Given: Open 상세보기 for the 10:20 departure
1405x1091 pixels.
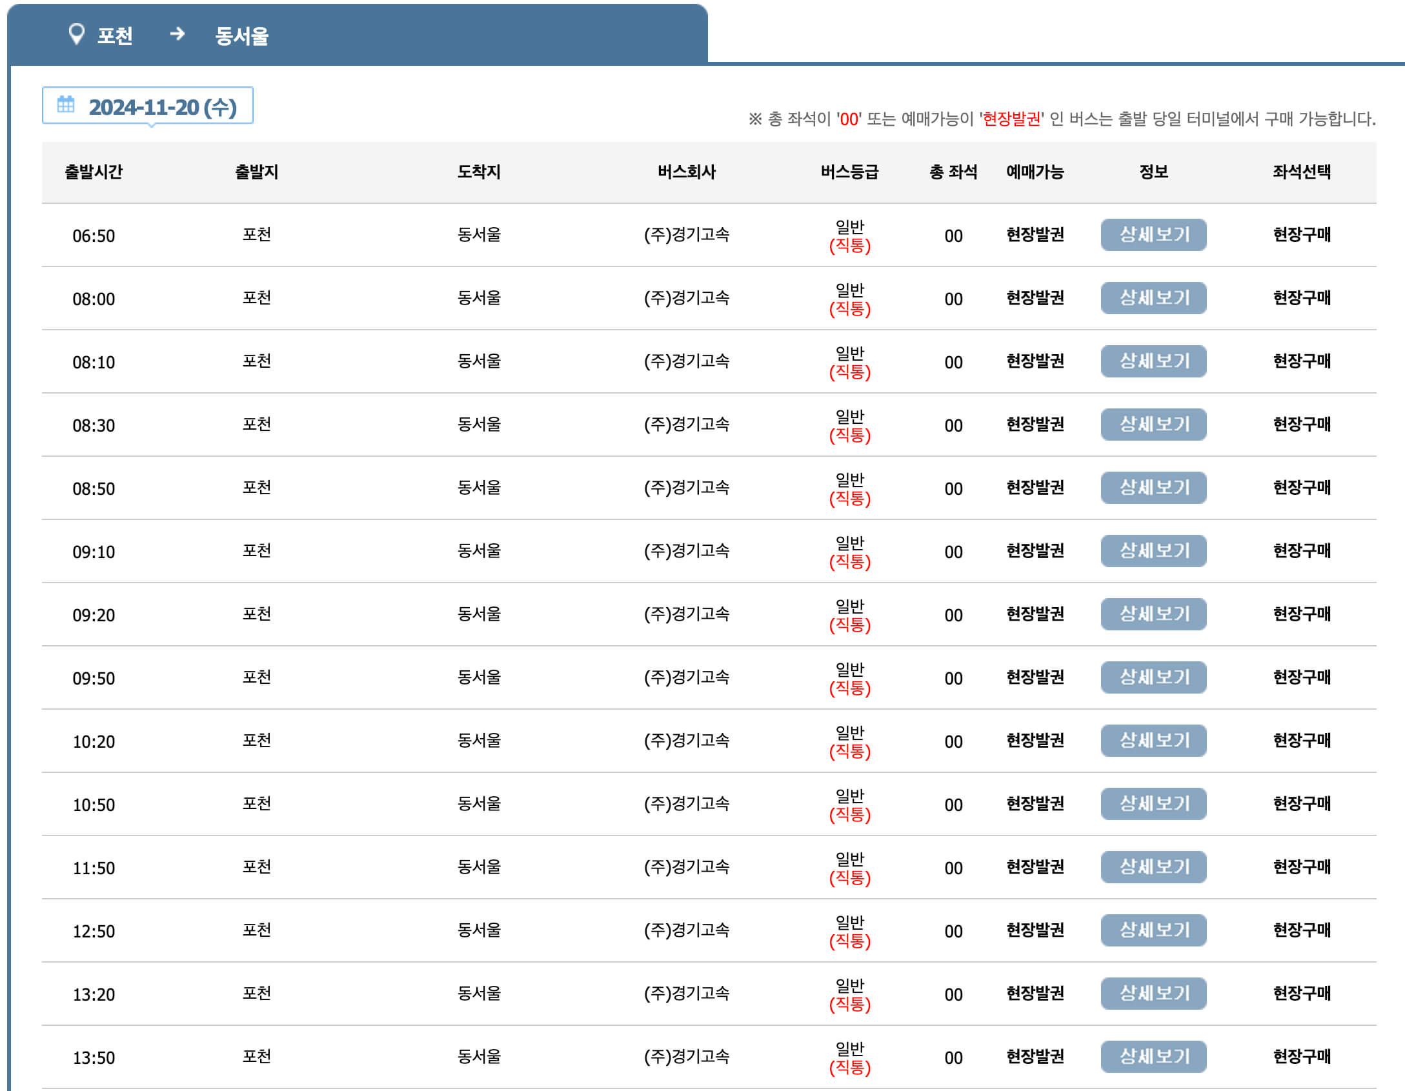Looking at the screenshot, I should coord(1153,741).
